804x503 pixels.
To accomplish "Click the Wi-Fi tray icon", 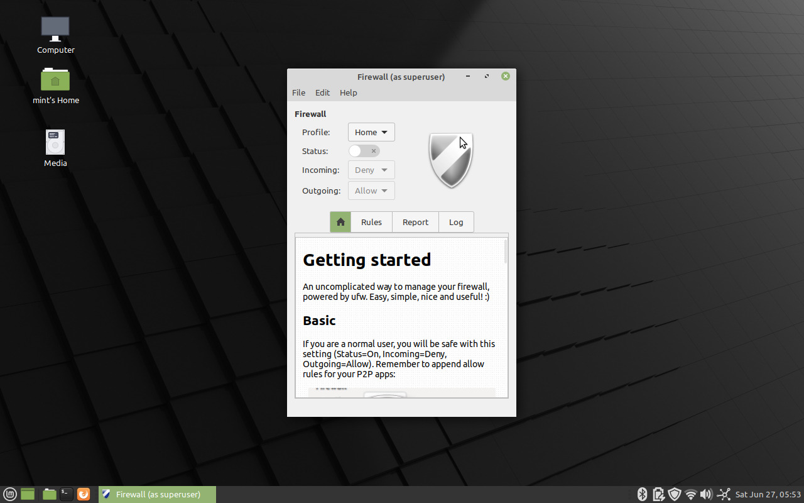I will 690,494.
